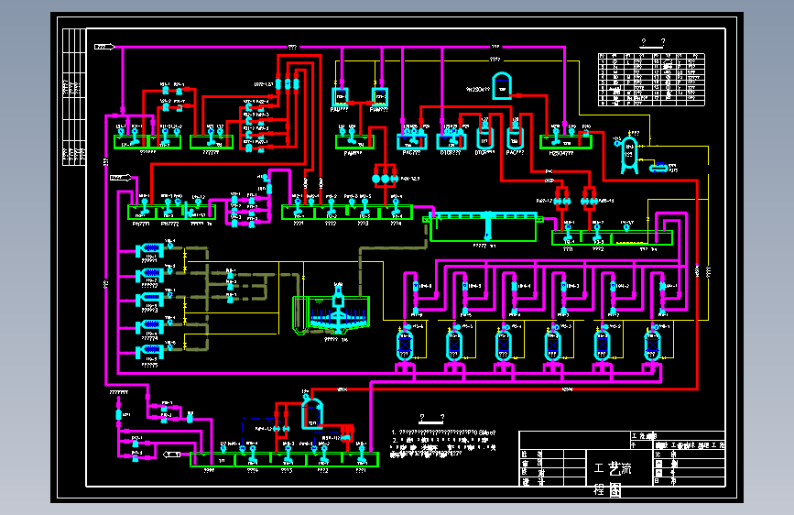Pick the three vertical cyan inline mixers
This screenshot has height=515, width=794.
pyautogui.click(x=288, y=84)
